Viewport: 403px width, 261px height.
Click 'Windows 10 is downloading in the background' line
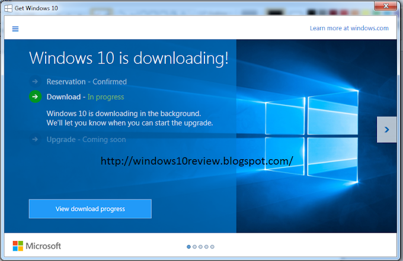124,114
